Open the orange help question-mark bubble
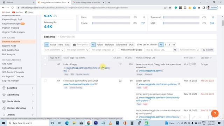This screenshot has height=126, width=224. click(215, 113)
